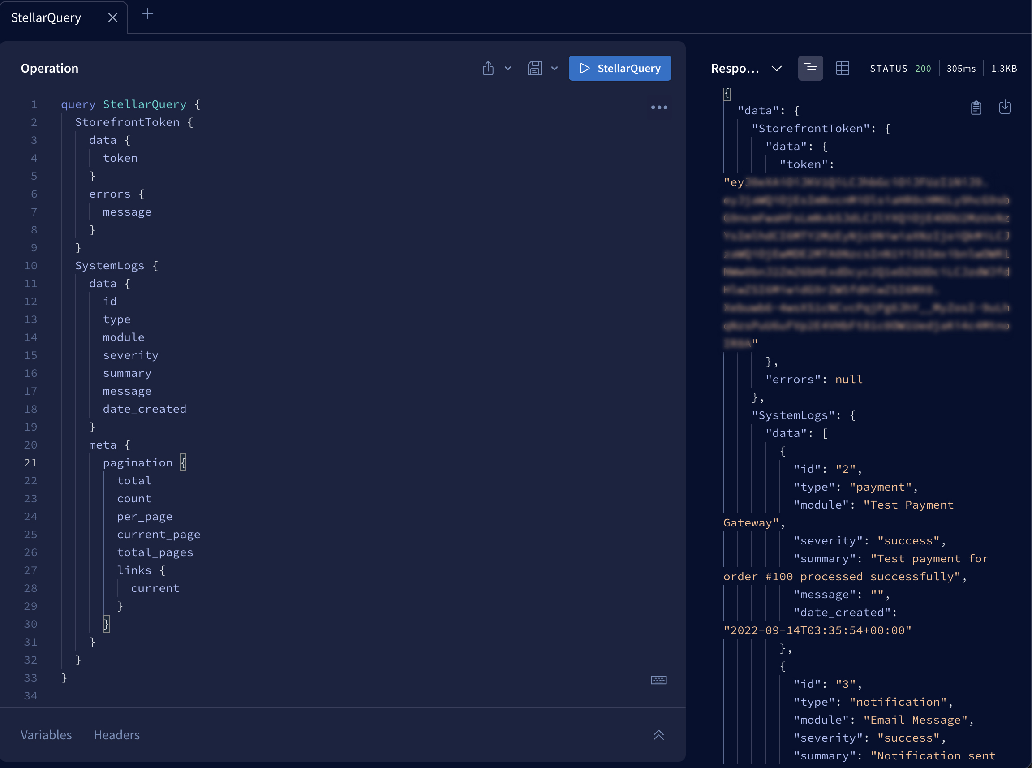Download the response data
Image resolution: width=1032 pixels, height=768 pixels.
click(1005, 107)
